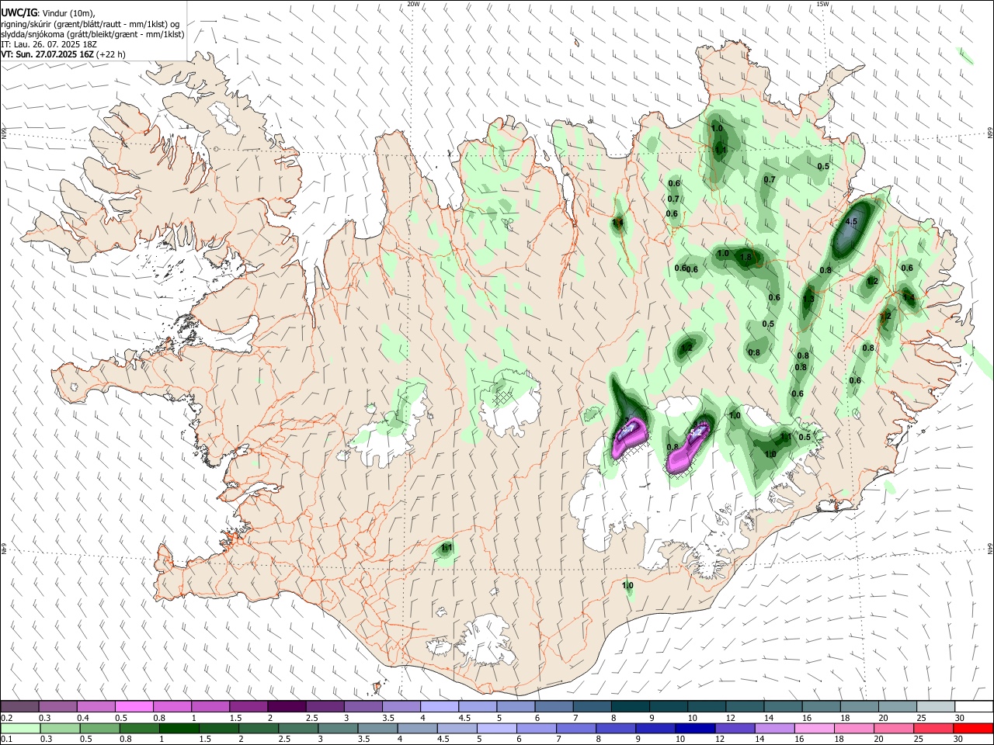The width and height of the screenshot is (994, 745).
Task: Select the '7' label on the upper legend bar
Action: click(x=576, y=718)
